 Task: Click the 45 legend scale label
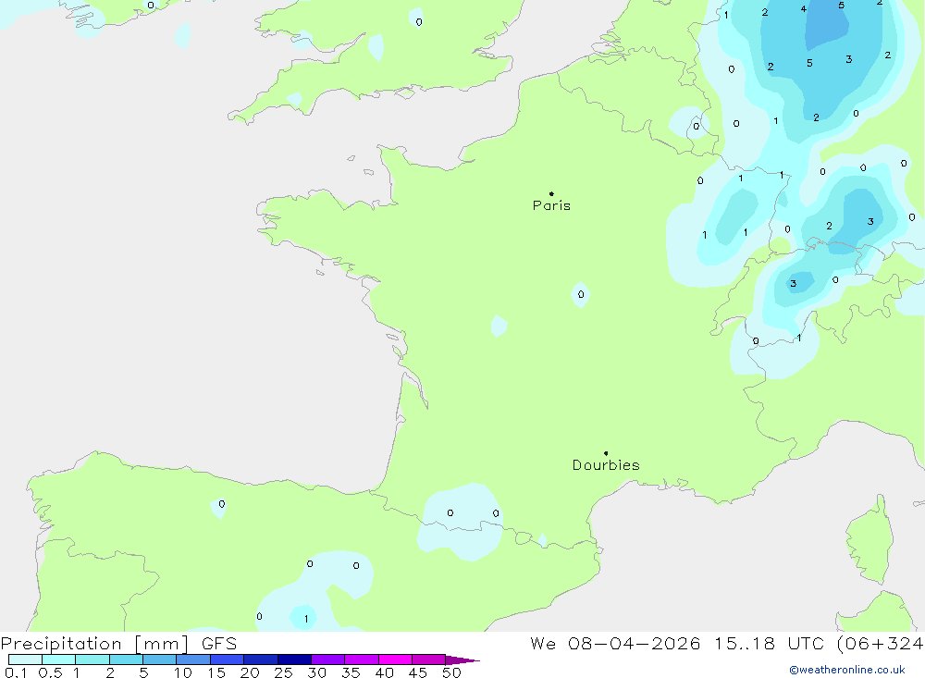pos(418,672)
